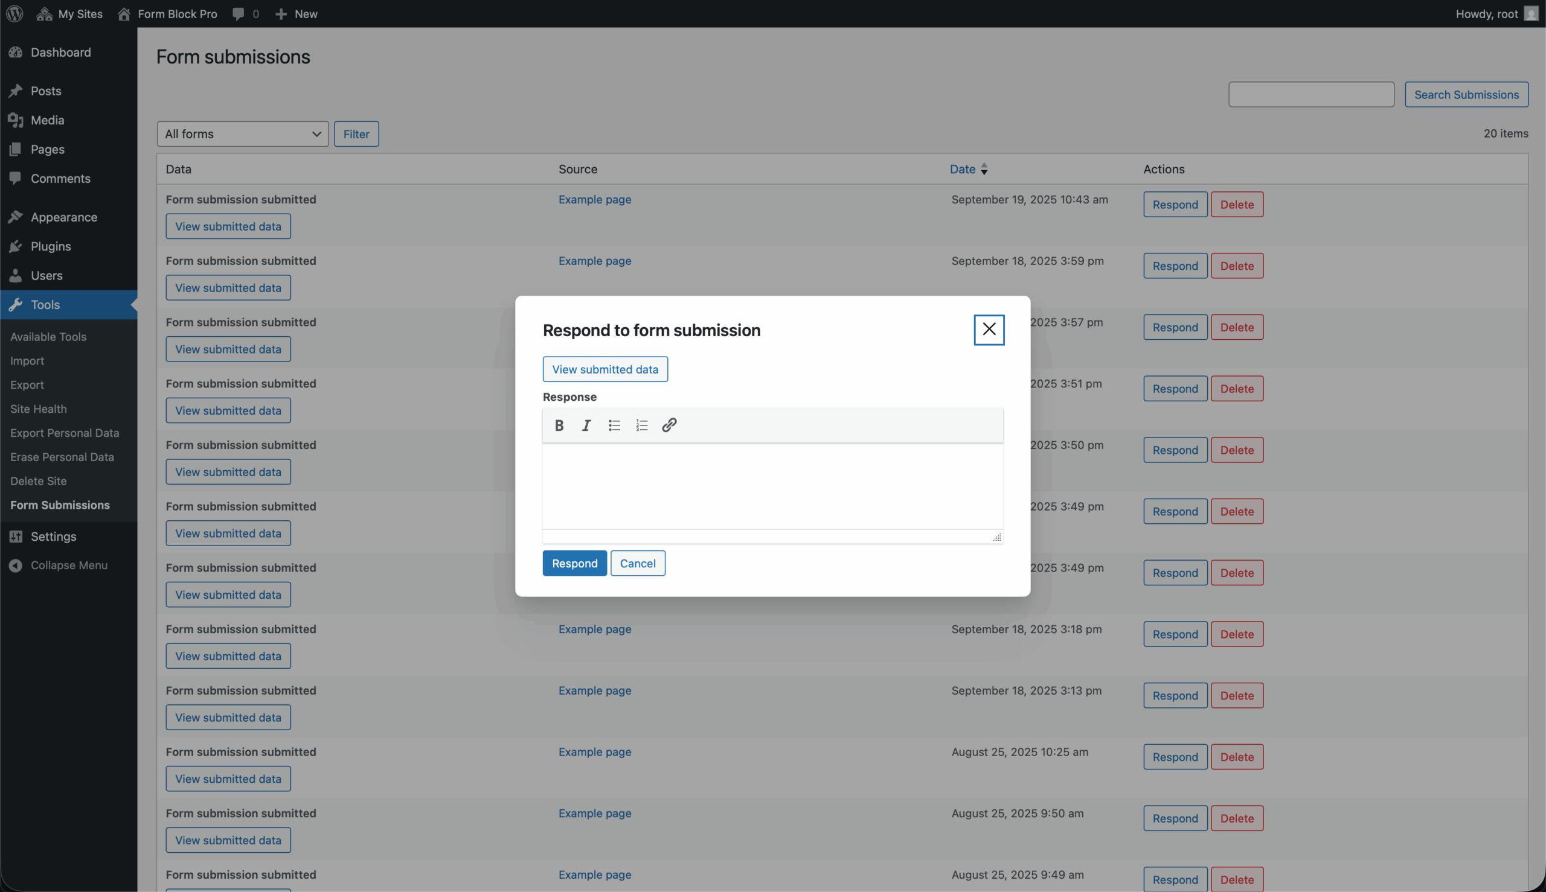
Task: Insert a numbered list in the response
Action: (x=641, y=424)
